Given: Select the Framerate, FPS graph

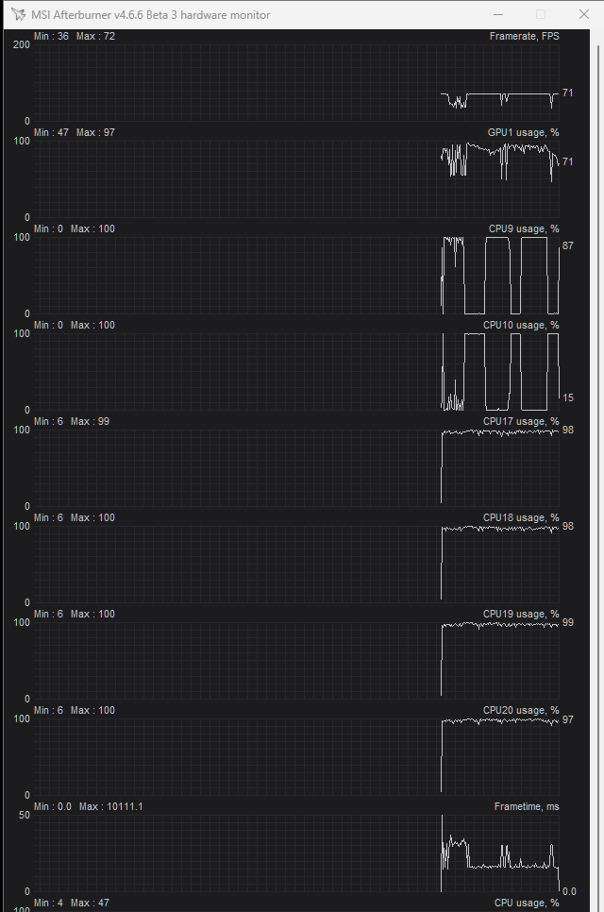Looking at the screenshot, I should (296, 83).
